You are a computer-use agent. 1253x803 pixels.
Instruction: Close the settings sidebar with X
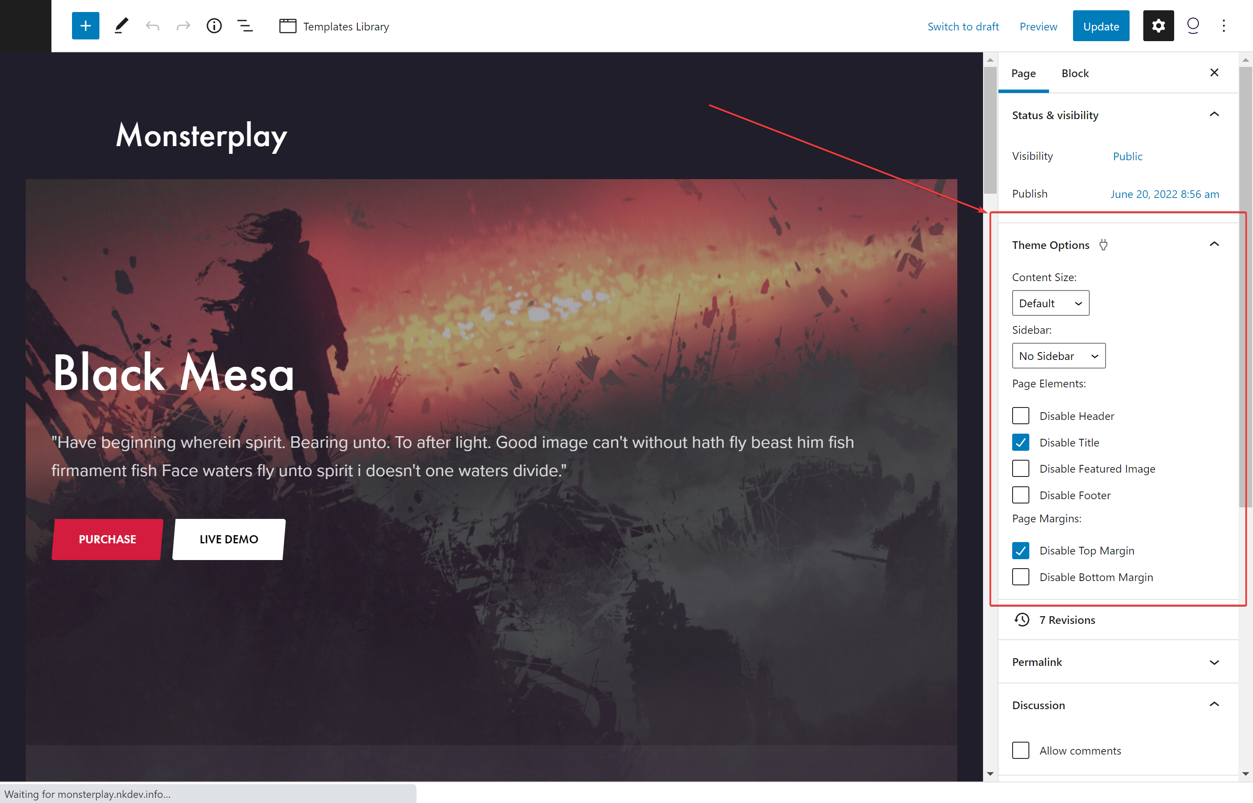[x=1214, y=72]
